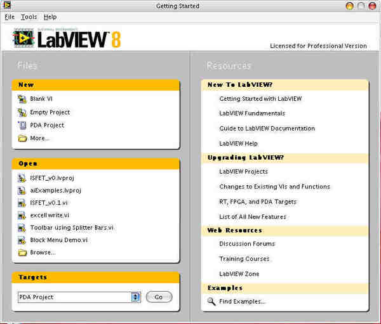Open List of All New Features
Image resolution: width=381 pixels, height=324 pixels.
[253, 217]
